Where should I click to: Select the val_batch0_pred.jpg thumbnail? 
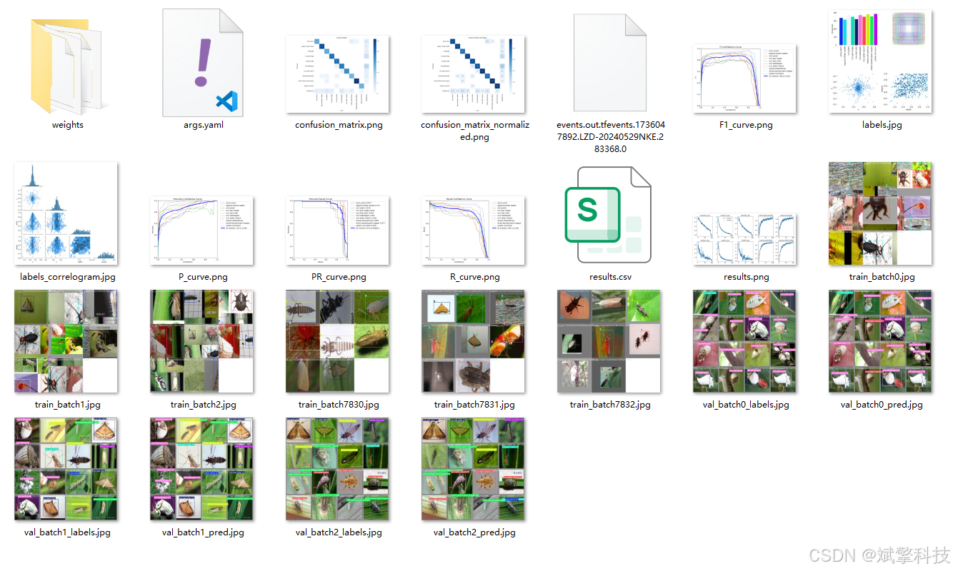pyautogui.click(x=882, y=341)
